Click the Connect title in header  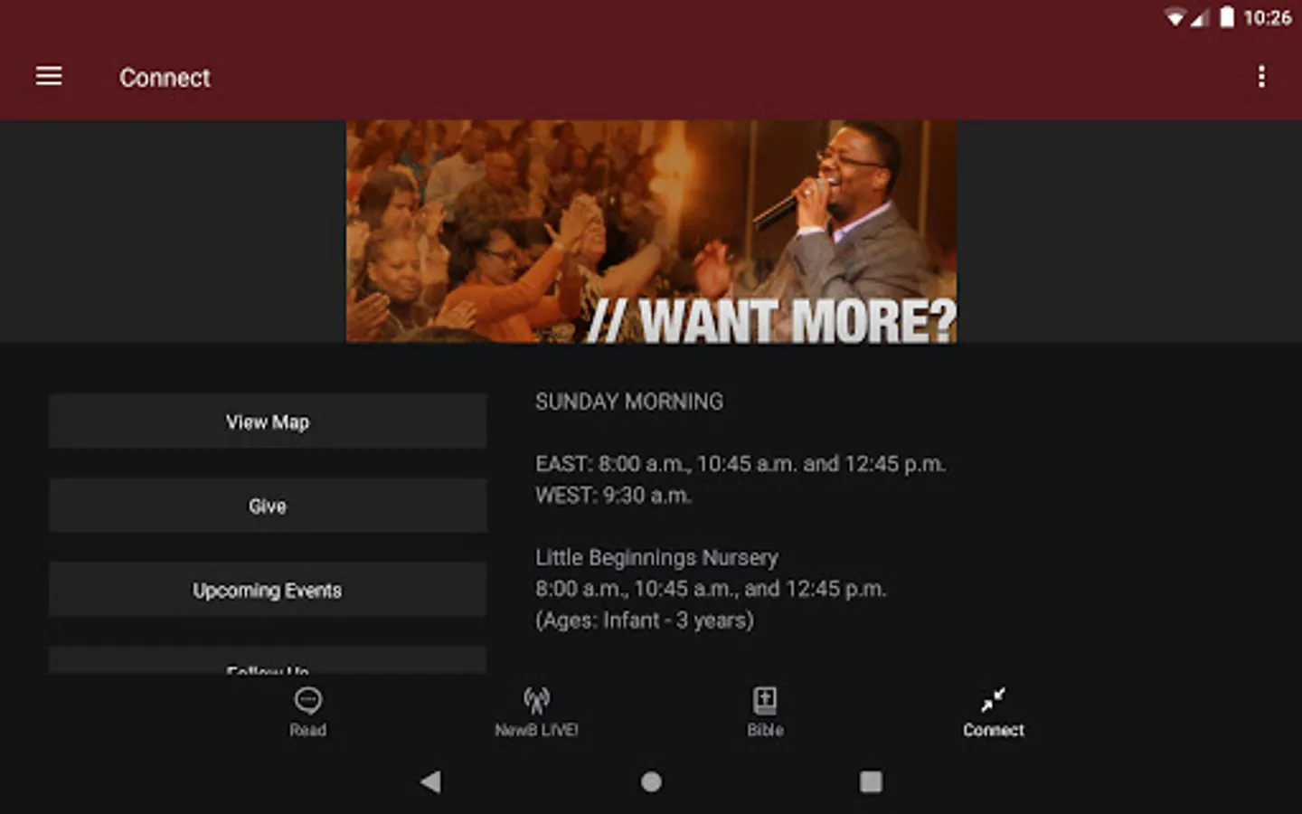click(x=165, y=78)
